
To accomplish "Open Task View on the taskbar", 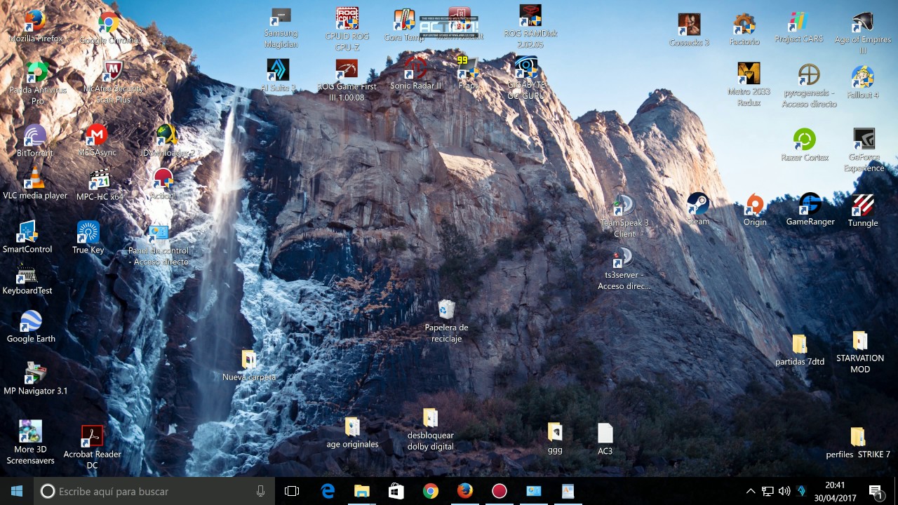I will [292, 491].
